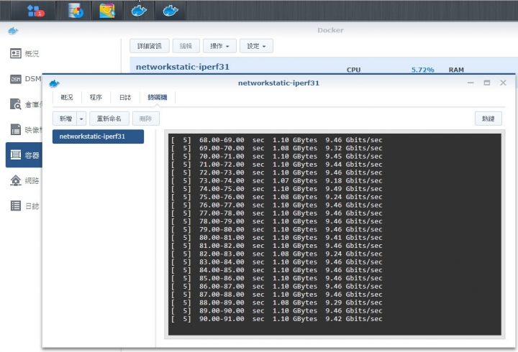Switch to 日誌 log tab in dialog
Image resolution: width=518 pixels, height=352 pixels.
click(125, 97)
